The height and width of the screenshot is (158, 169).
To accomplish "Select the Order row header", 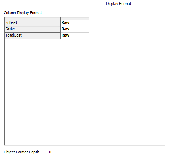I will (32, 29).
